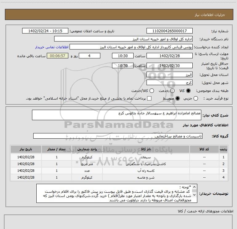Select the کالا/خدمت radio option

coord(152,91)
